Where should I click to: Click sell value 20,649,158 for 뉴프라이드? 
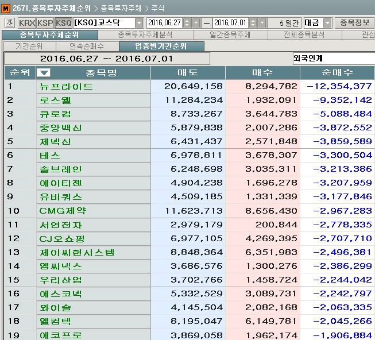click(194, 86)
